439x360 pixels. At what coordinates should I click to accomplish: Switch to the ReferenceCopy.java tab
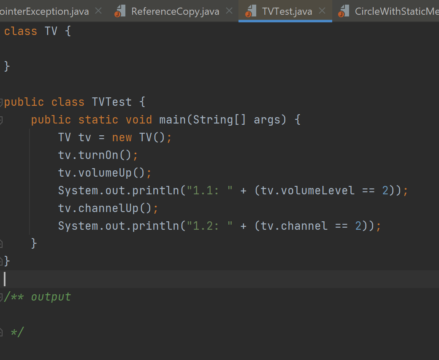174,11
